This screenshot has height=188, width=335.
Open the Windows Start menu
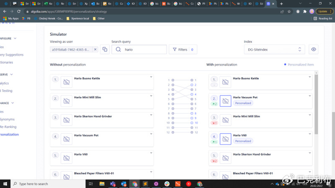click(x=5, y=184)
